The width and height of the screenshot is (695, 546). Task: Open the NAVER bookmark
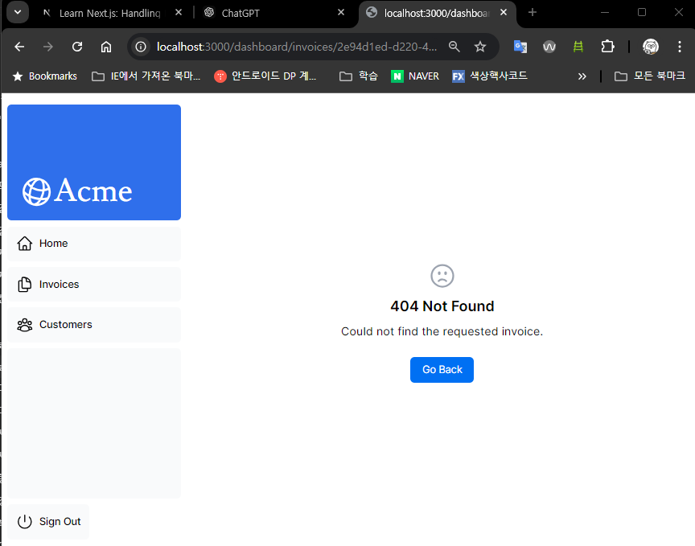coord(415,76)
